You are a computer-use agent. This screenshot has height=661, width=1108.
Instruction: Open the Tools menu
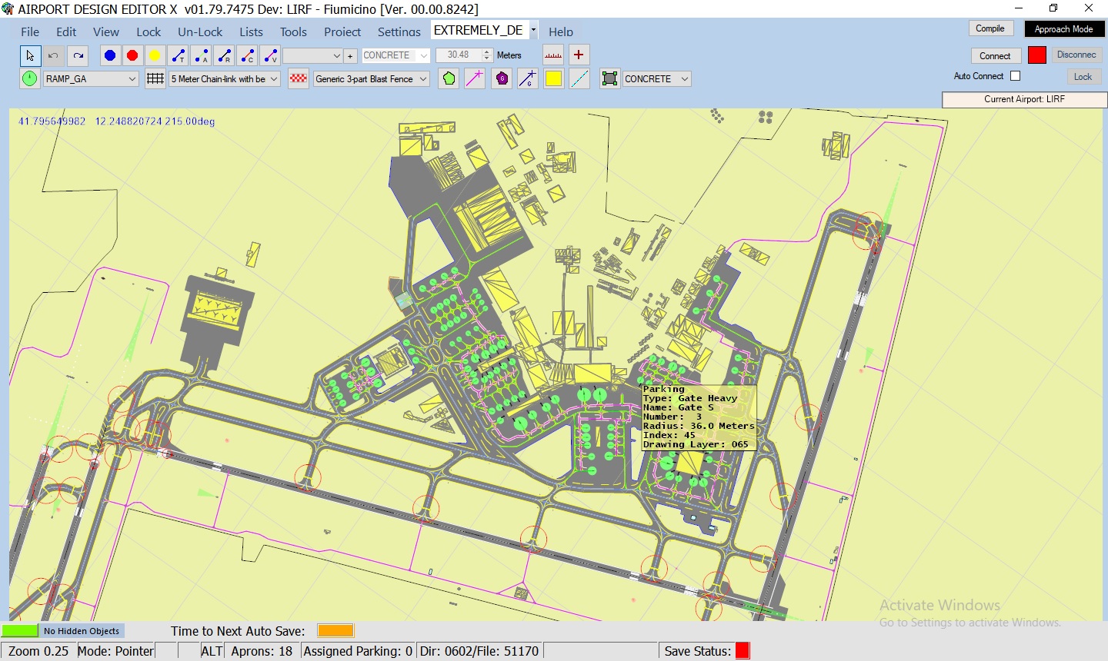pos(293,32)
